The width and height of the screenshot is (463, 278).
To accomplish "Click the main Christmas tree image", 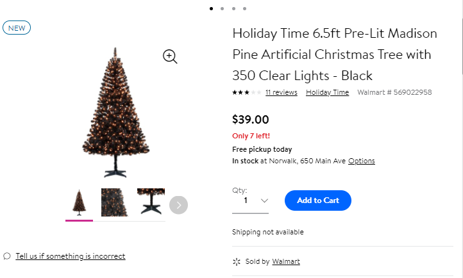I will tap(116, 112).
